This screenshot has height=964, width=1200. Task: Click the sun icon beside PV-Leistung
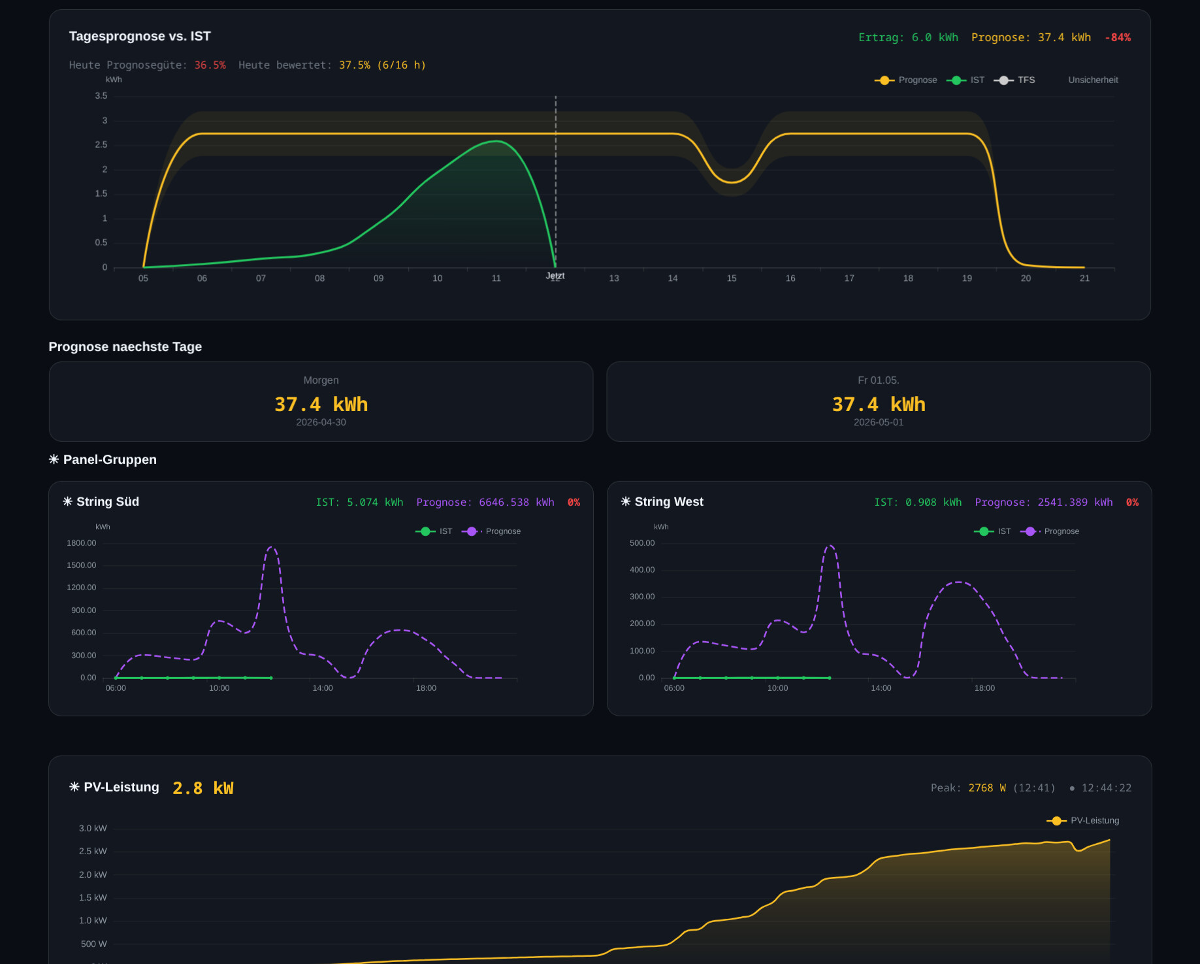74,787
